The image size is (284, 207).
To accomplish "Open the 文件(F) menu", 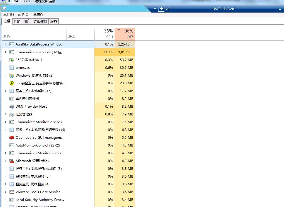I will 9,14.
